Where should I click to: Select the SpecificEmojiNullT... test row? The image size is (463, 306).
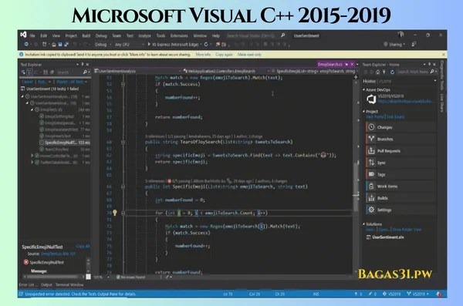pos(64,143)
